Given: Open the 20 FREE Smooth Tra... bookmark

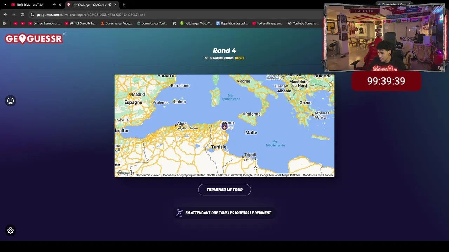Looking at the screenshot, I should [x=81, y=23].
